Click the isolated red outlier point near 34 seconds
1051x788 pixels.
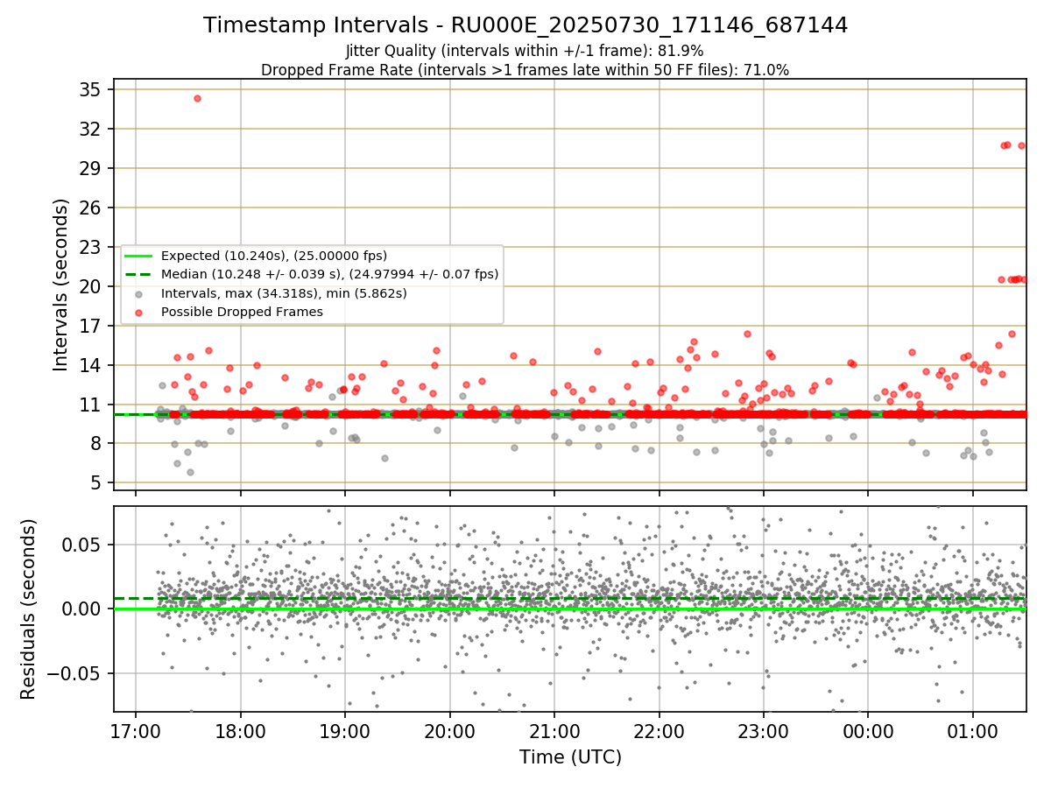197,98
